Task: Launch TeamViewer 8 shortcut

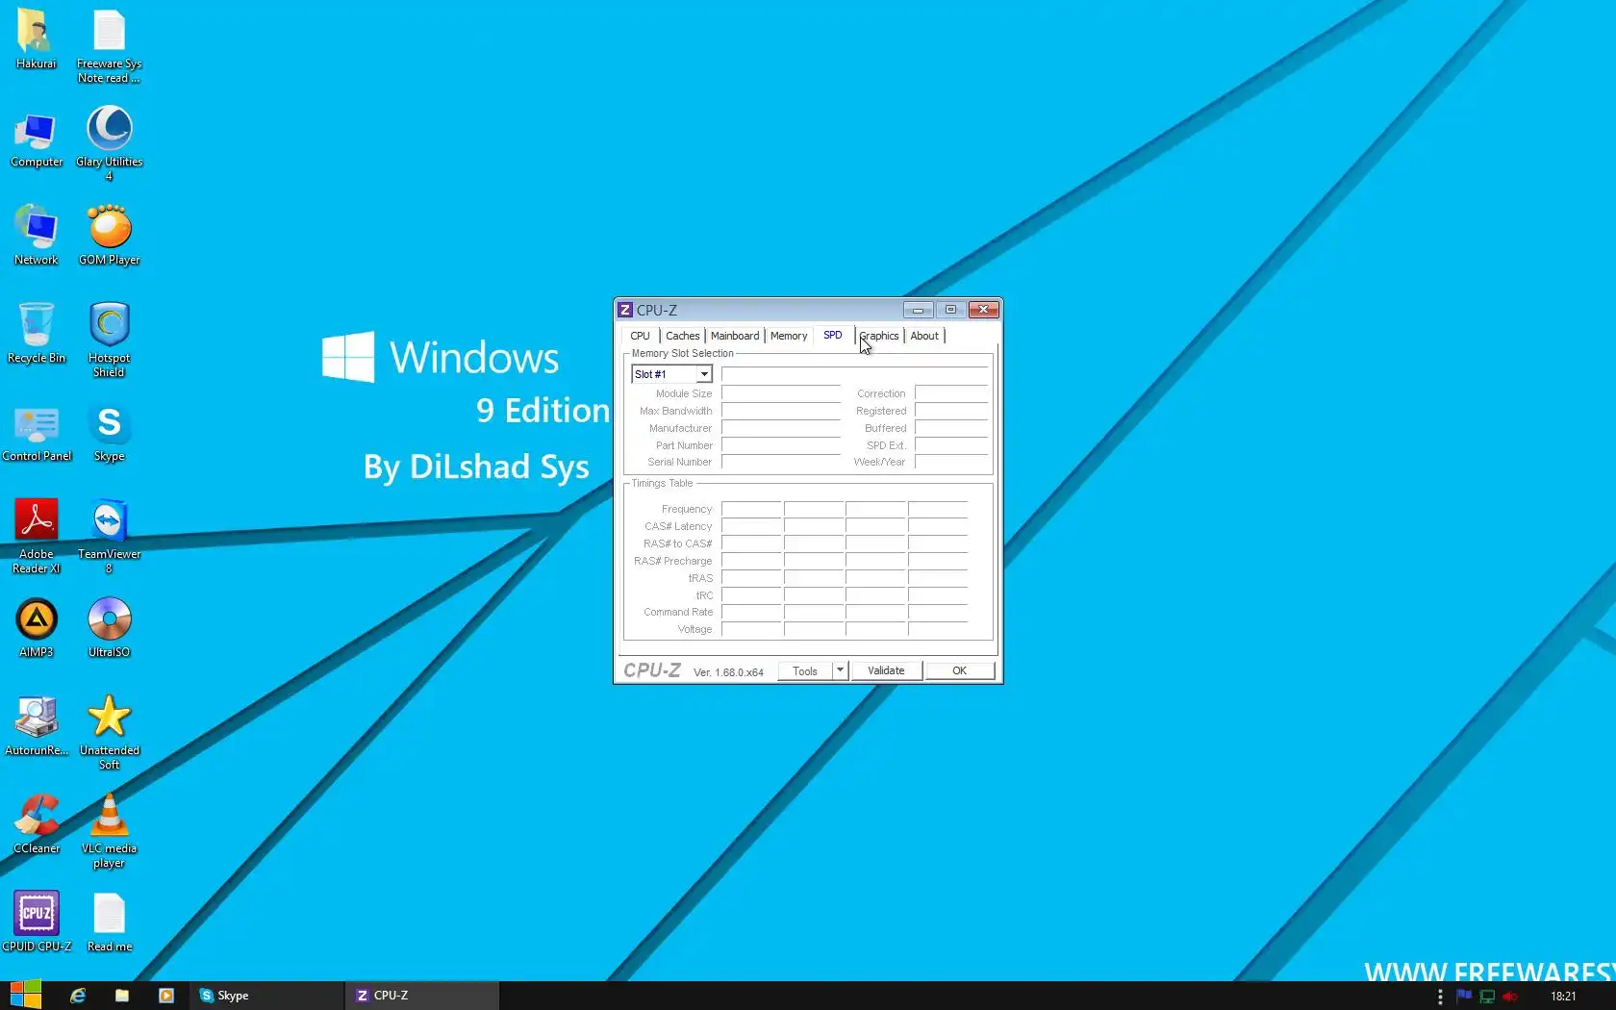Action: point(109,536)
